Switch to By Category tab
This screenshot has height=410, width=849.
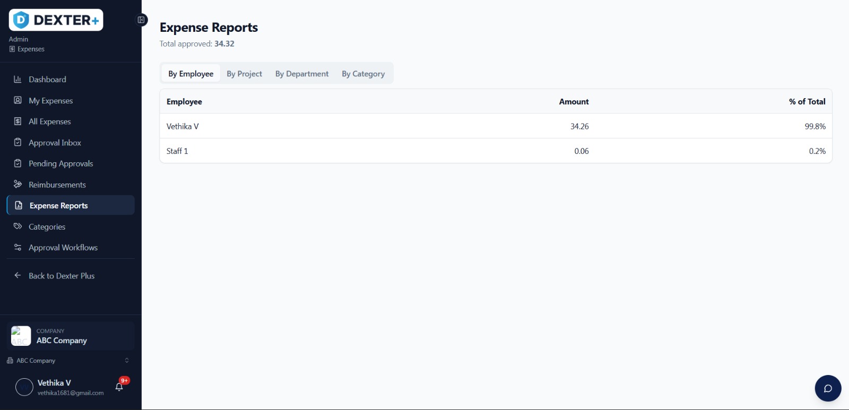coord(363,74)
